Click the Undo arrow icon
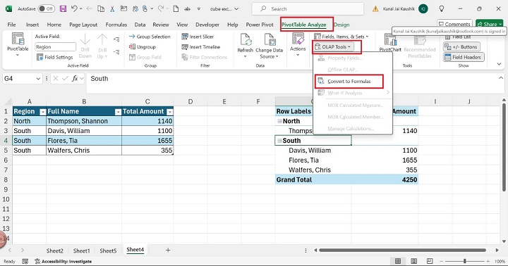The width and height of the screenshot is (508, 266). (74, 8)
